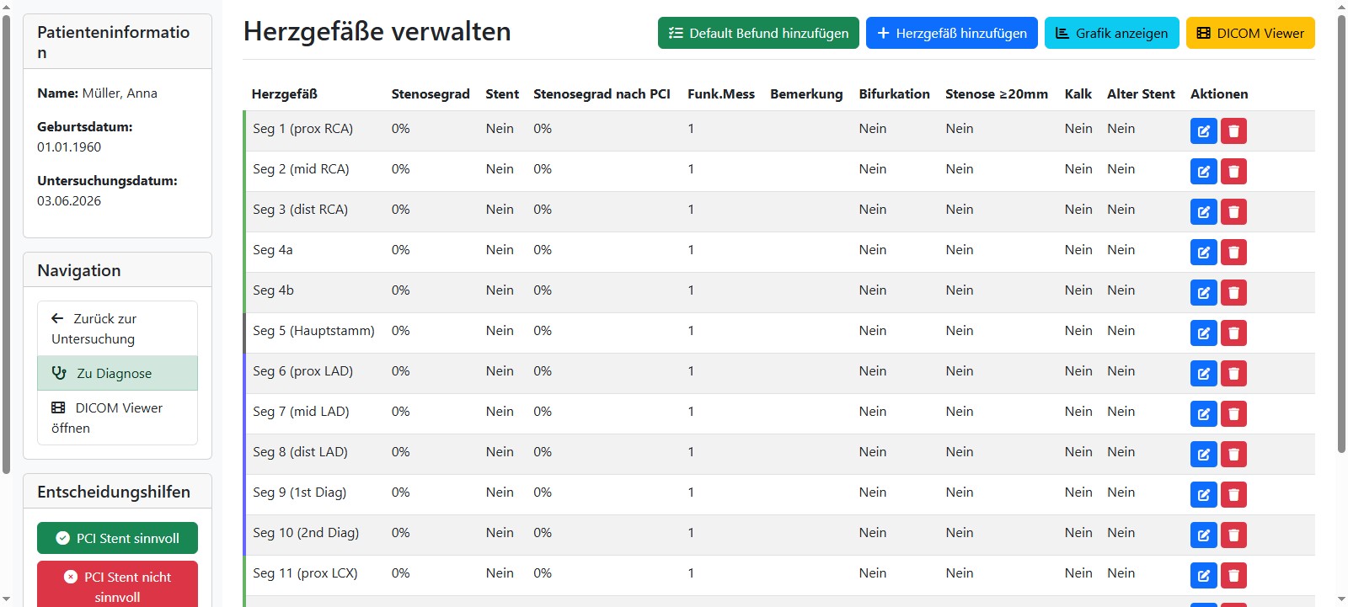Image resolution: width=1348 pixels, height=607 pixels.
Task: Click the Stenosegrad nach PCI header
Action: pyautogui.click(x=602, y=94)
